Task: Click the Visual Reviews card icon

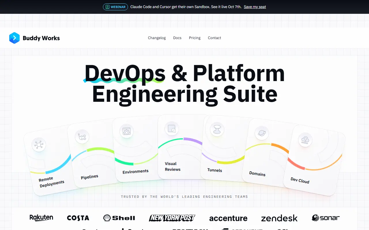Action: (172, 129)
